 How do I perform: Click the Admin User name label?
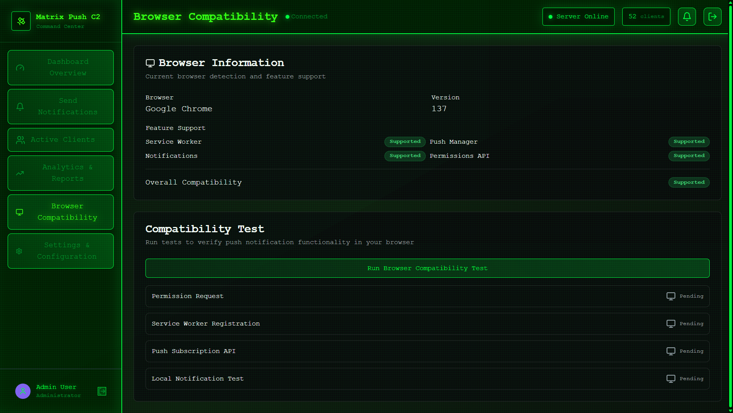56,387
